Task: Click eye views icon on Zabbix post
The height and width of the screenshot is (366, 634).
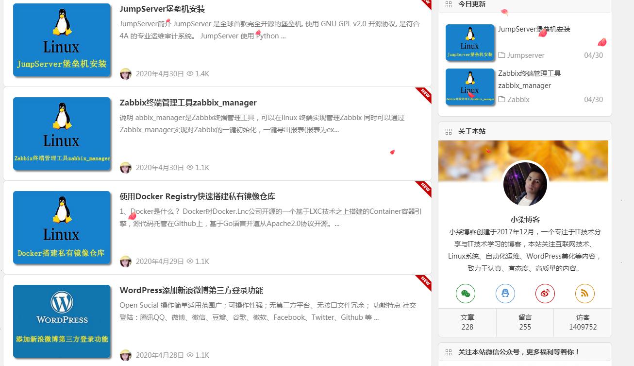Action: tap(190, 168)
